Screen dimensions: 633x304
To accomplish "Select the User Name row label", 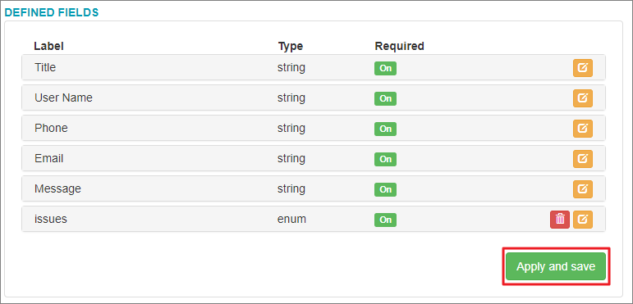I will click(x=63, y=98).
